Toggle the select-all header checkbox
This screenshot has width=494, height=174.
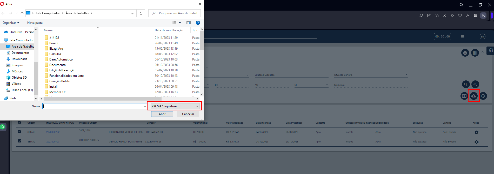(x=19, y=122)
